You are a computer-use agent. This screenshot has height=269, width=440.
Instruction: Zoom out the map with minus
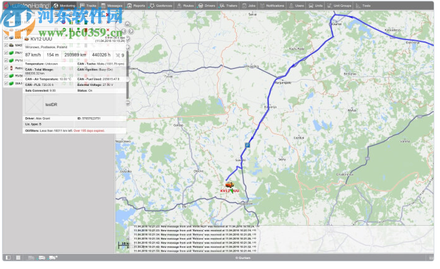pyautogui.click(x=128, y=103)
